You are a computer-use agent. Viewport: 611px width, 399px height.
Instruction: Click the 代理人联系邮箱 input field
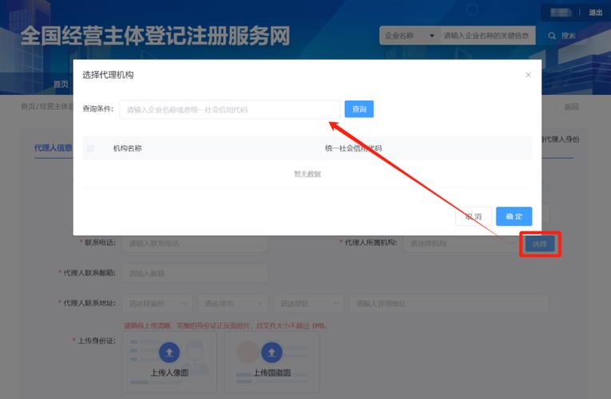click(195, 273)
